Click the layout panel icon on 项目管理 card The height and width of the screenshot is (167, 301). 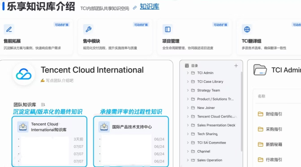[168, 29]
